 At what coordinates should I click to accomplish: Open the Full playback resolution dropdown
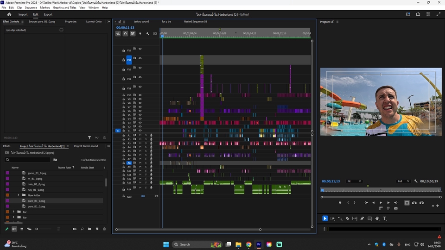click(403, 181)
